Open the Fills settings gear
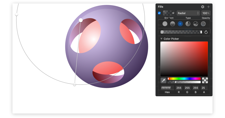Viewport: 225px width, 118px height. point(202,7)
